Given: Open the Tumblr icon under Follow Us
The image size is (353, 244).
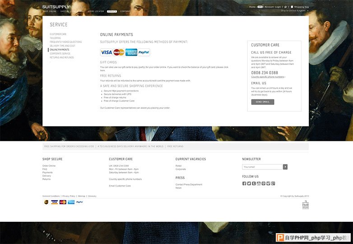Looking at the screenshot, I should [x=254, y=183].
